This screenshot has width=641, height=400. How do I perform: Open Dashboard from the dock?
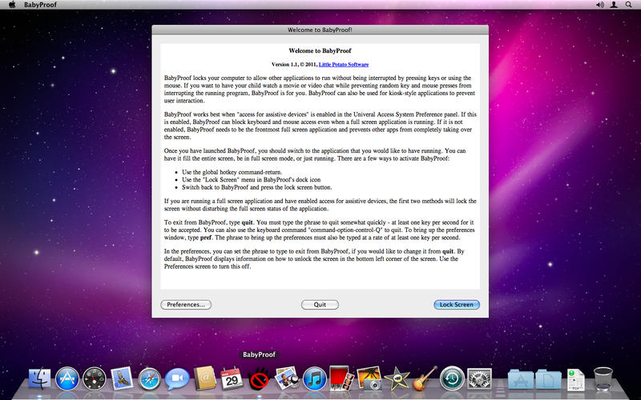click(x=95, y=378)
